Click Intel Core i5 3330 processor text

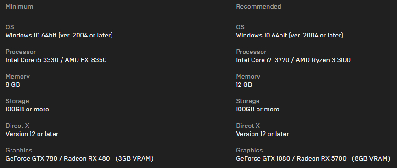click(56, 60)
